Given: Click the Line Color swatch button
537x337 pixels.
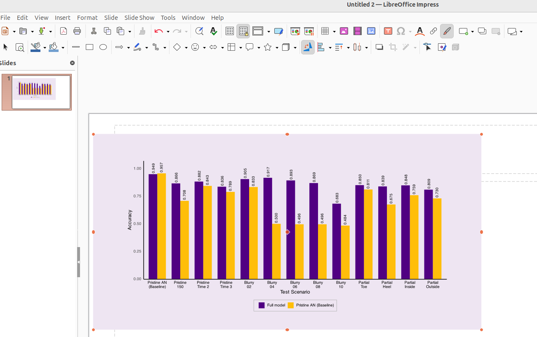Looking at the screenshot, I should coord(35,47).
